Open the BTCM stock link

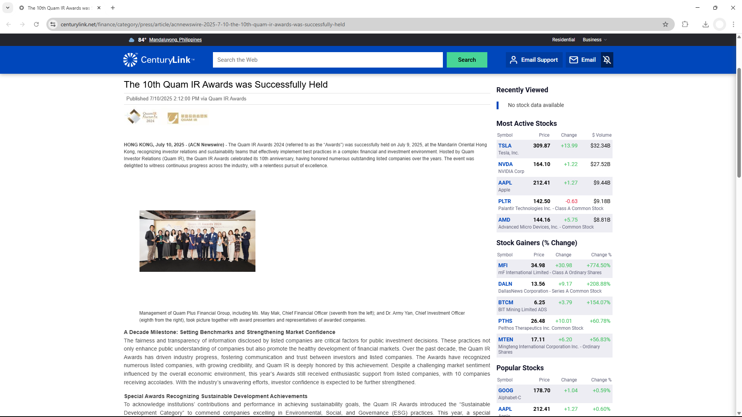coord(505,302)
